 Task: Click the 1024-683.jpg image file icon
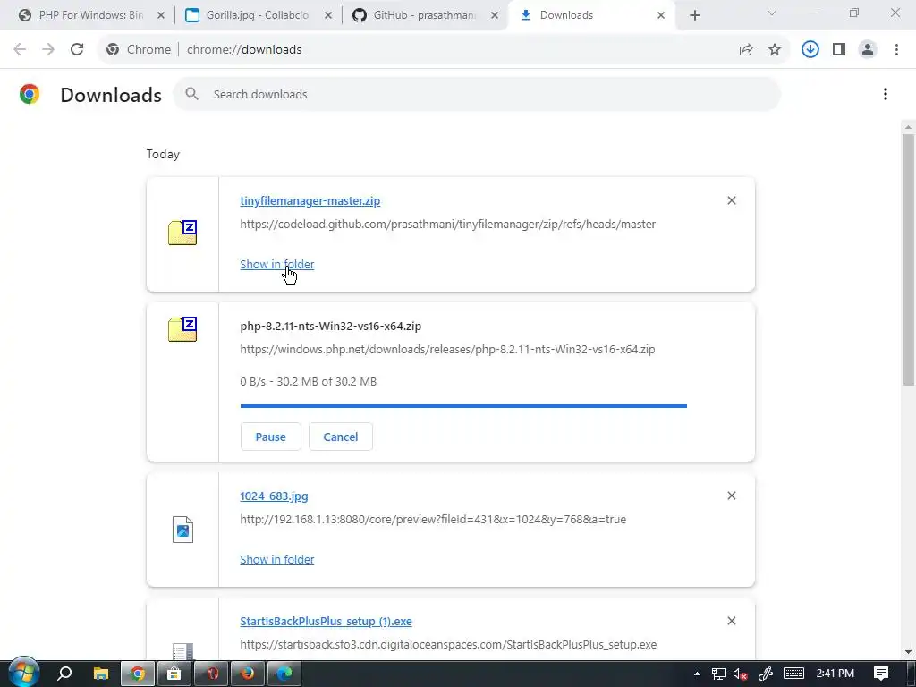182,530
